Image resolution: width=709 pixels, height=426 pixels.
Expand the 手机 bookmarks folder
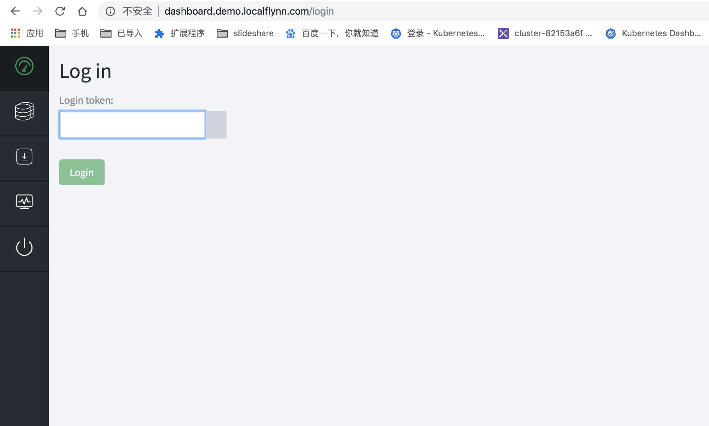(x=72, y=33)
